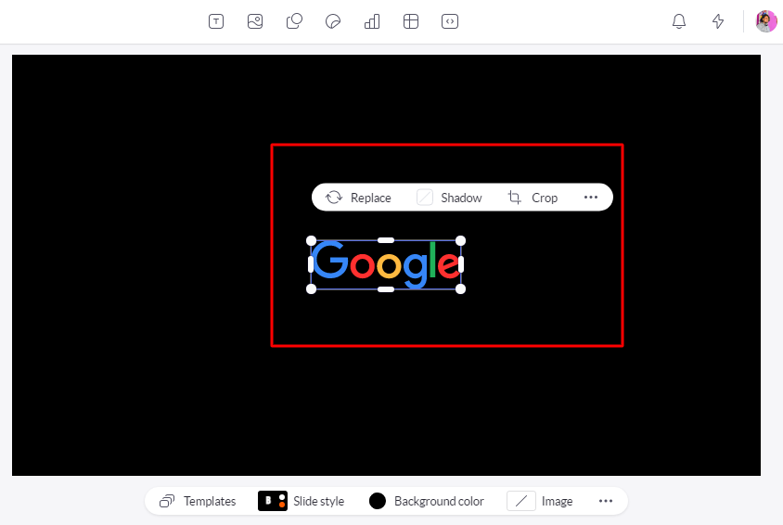This screenshot has height=525, width=783.
Task: Insert a table with grid icon
Action: pos(411,21)
